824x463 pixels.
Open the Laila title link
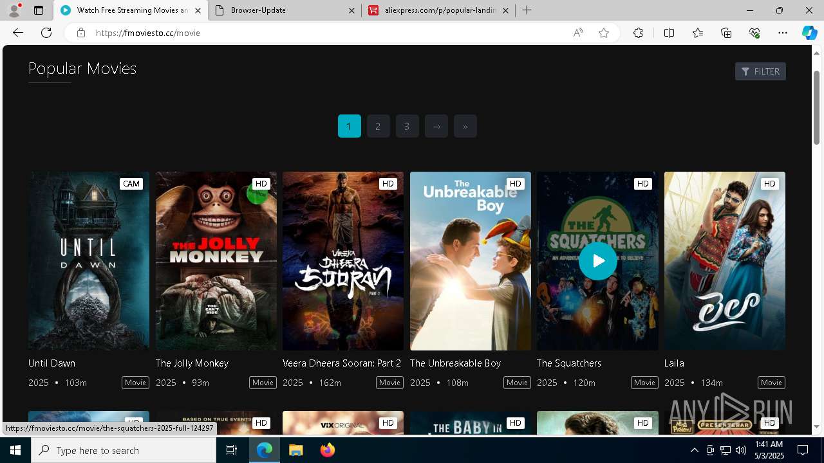tap(674, 363)
